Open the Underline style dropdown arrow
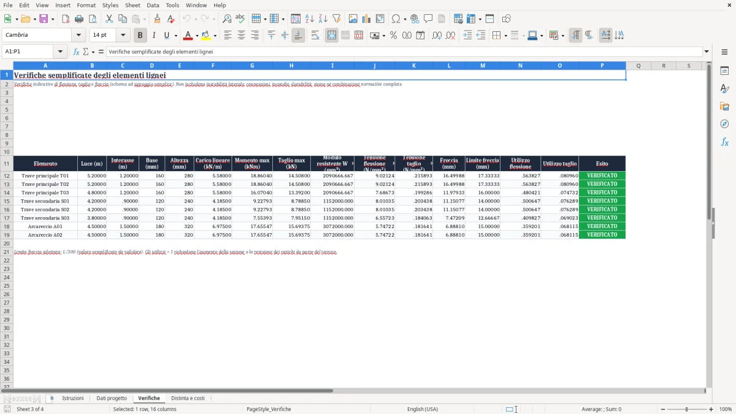Image resolution: width=736 pixels, height=414 pixels. (175, 36)
